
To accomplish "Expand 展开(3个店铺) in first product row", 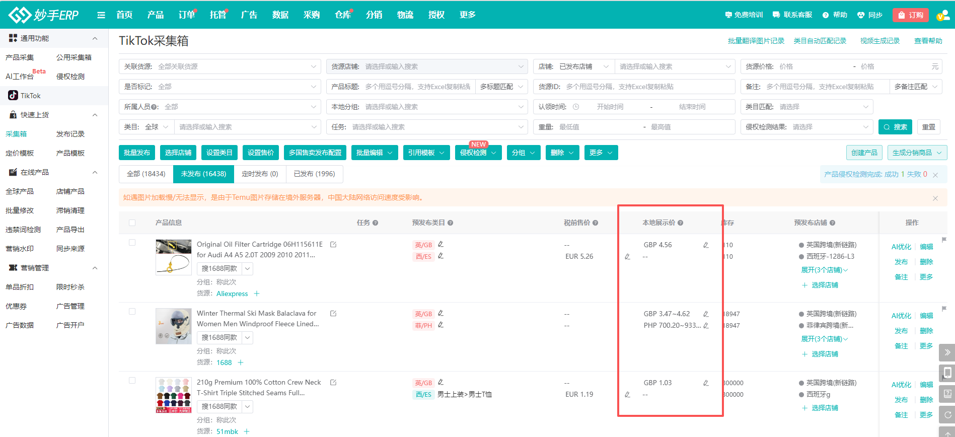I will click(x=824, y=270).
